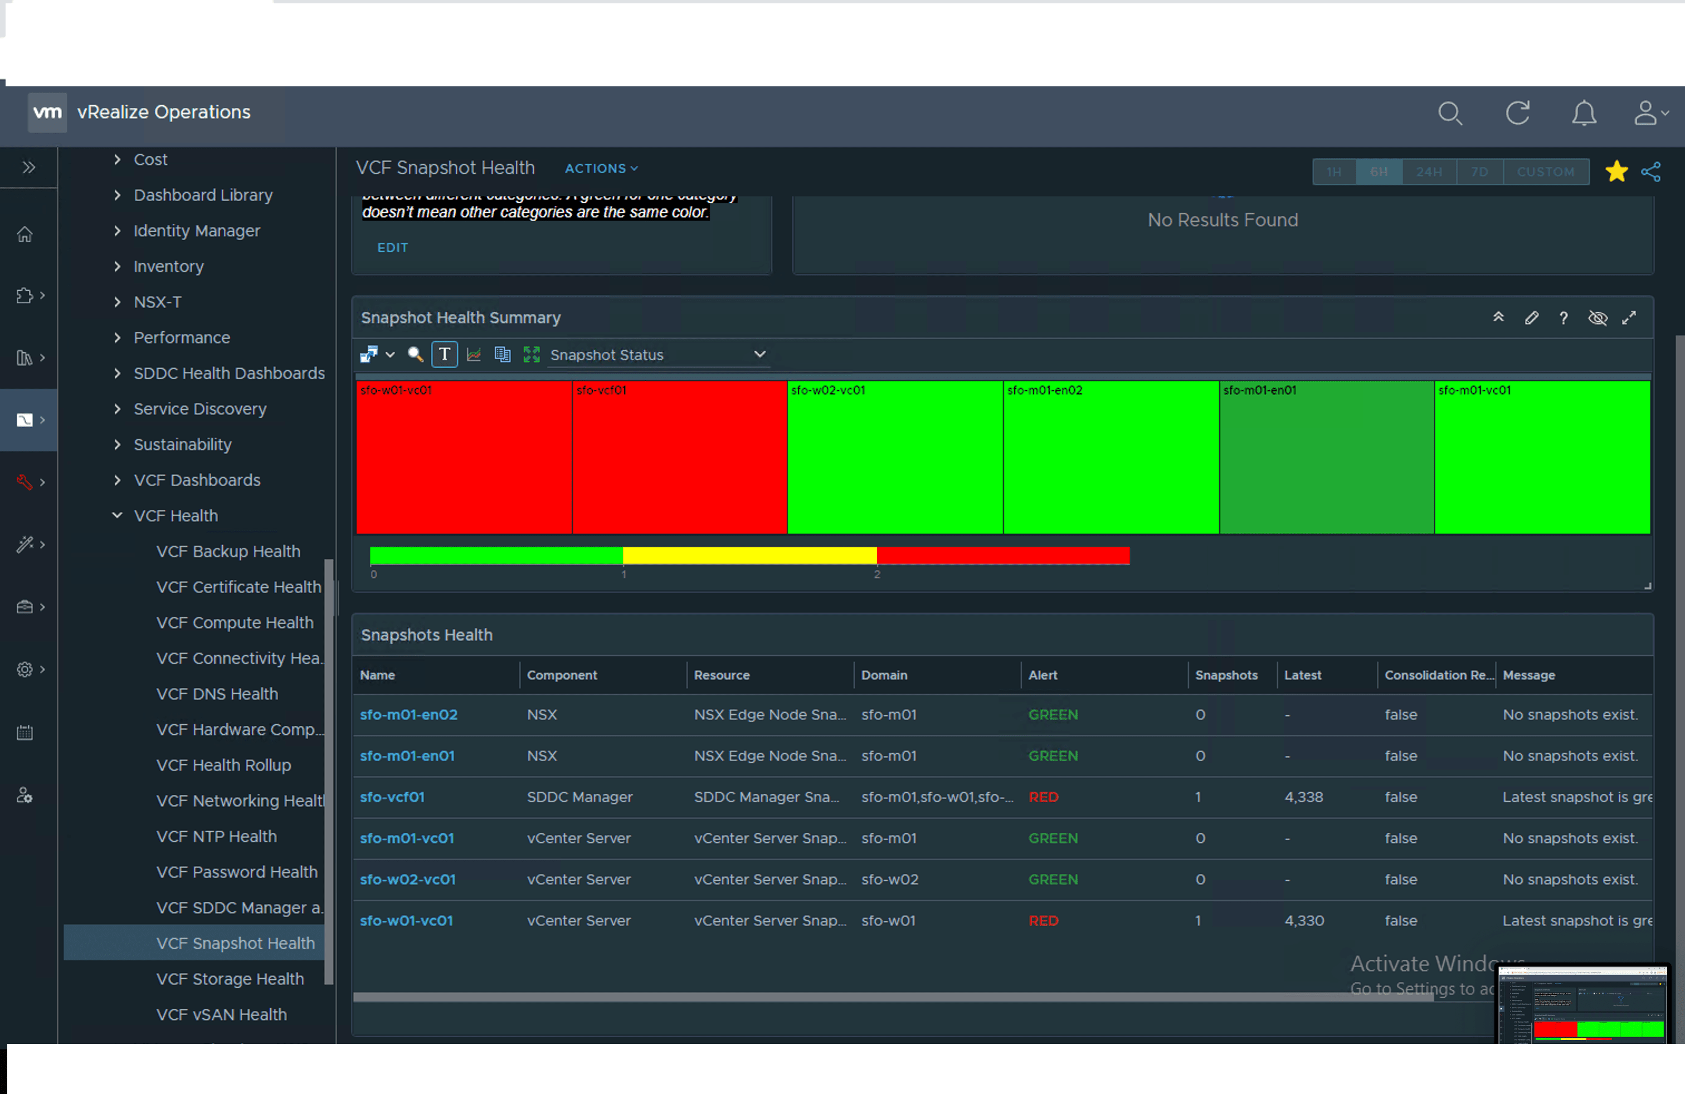The image size is (1685, 1094).
Task: Select the 24H time range tab
Action: (1429, 172)
